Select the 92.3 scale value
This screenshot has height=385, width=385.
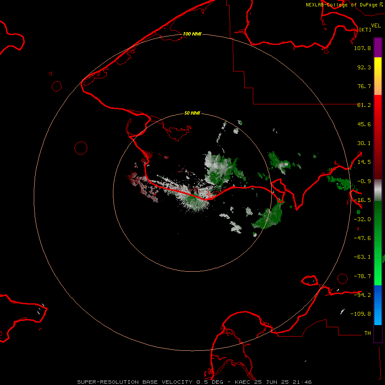coord(364,67)
